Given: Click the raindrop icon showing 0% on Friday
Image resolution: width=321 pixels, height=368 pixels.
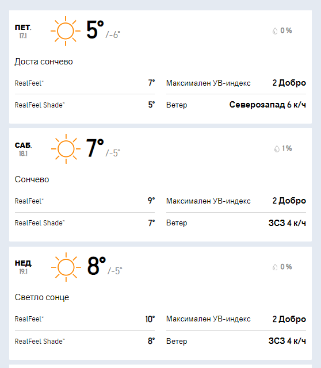Looking at the screenshot, I should click(275, 30).
